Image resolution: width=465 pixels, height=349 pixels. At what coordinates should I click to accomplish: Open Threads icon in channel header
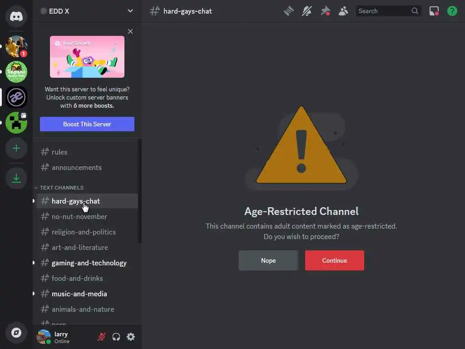pos(288,11)
